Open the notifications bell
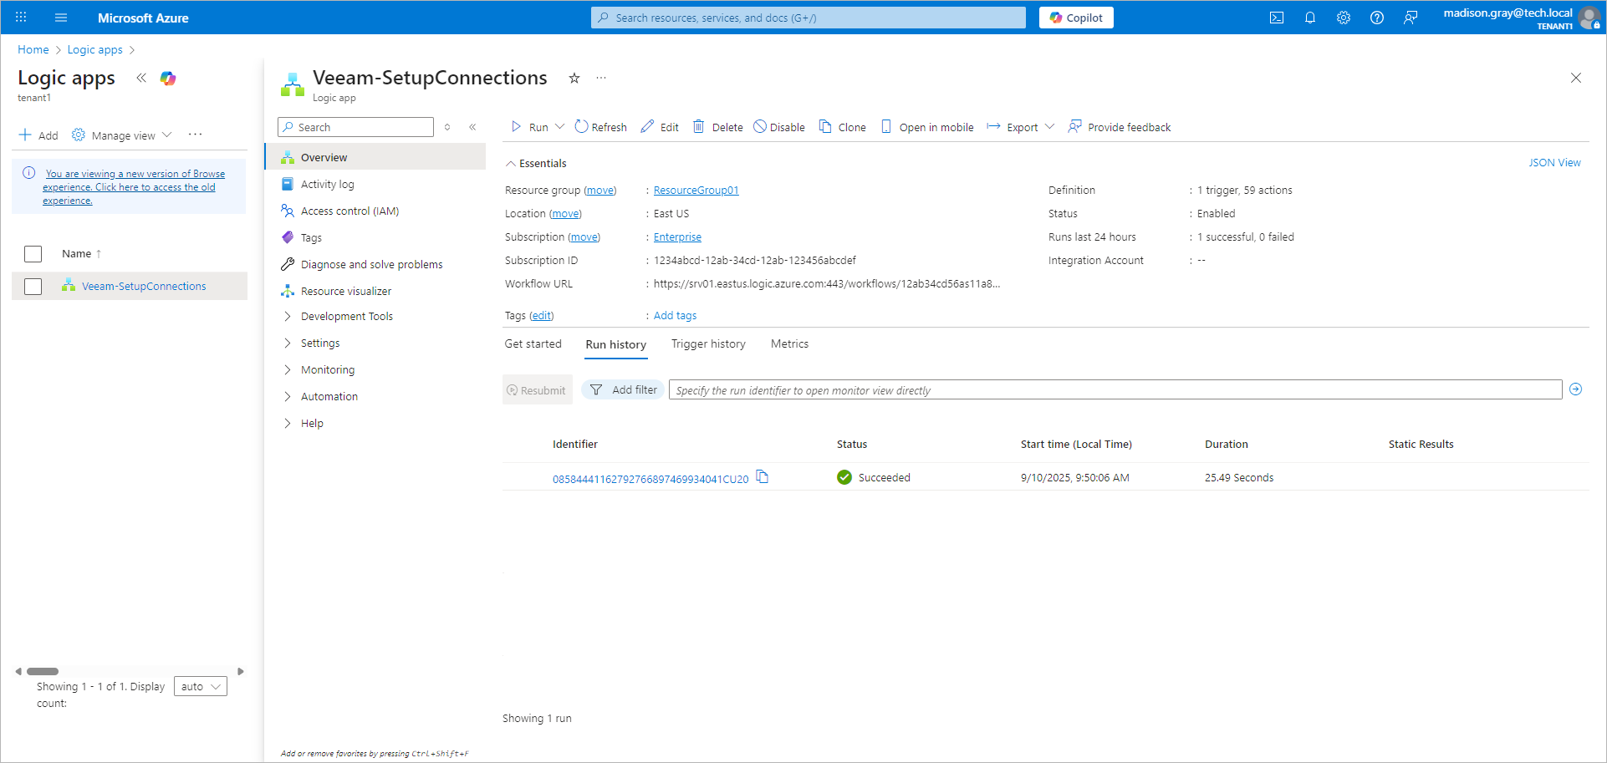Image resolution: width=1607 pixels, height=763 pixels. point(1310,18)
